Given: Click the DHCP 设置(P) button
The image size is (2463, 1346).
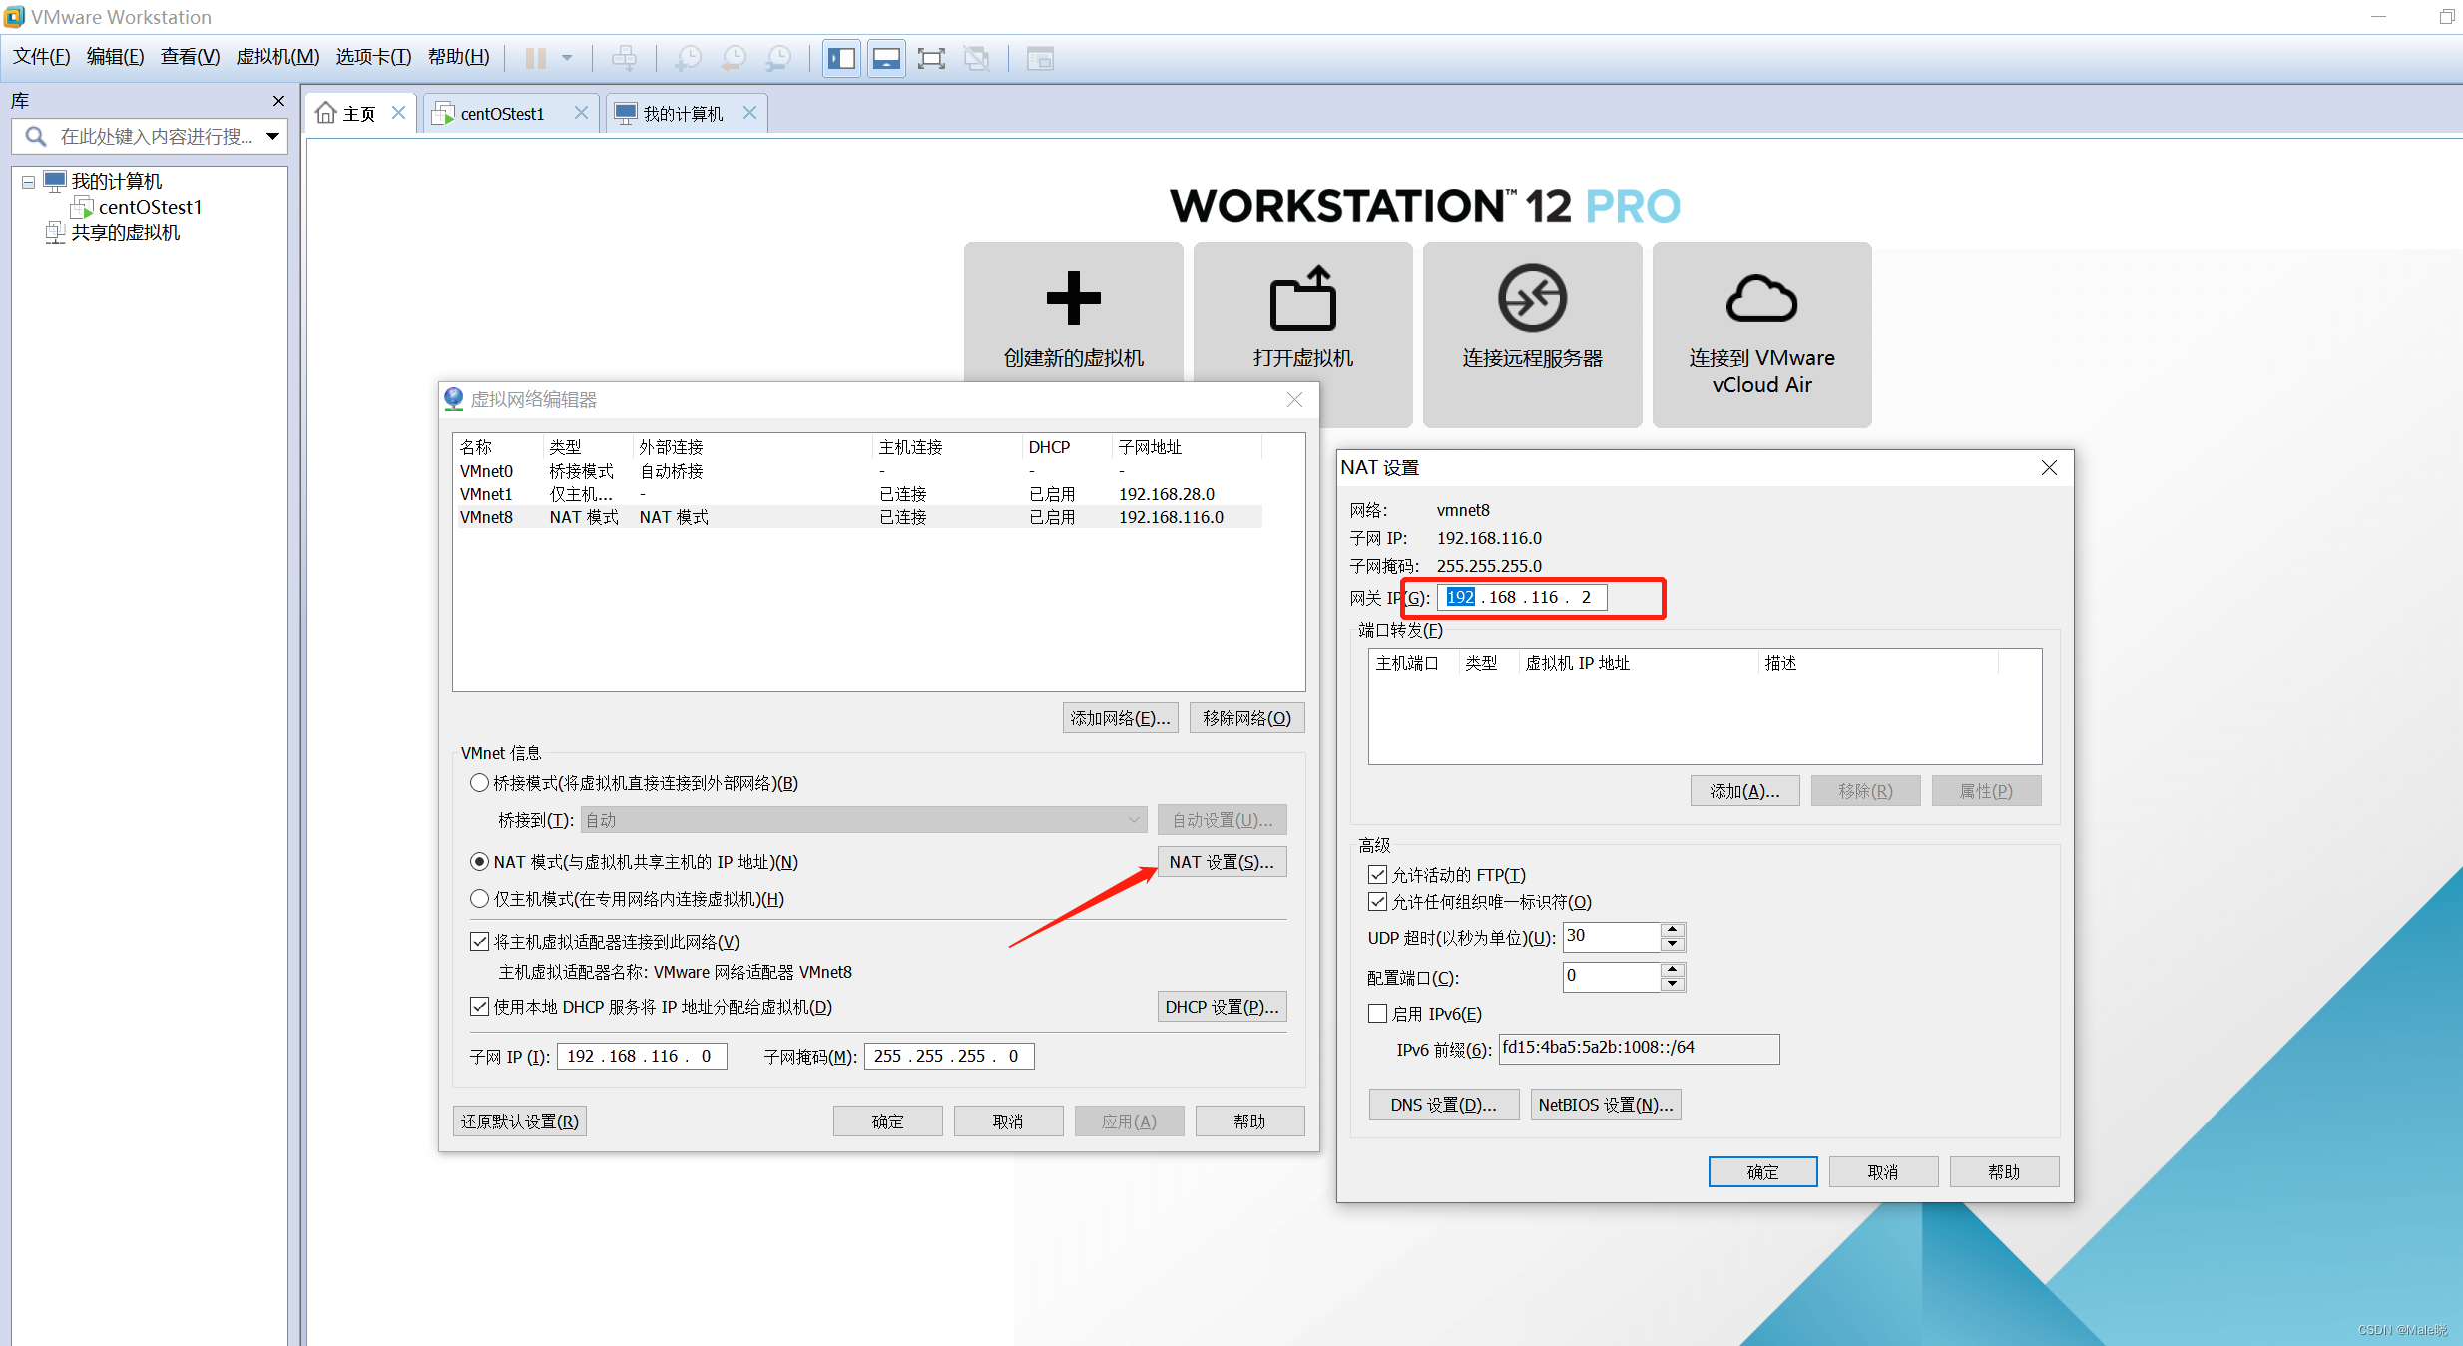Looking at the screenshot, I should point(1222,1006).
